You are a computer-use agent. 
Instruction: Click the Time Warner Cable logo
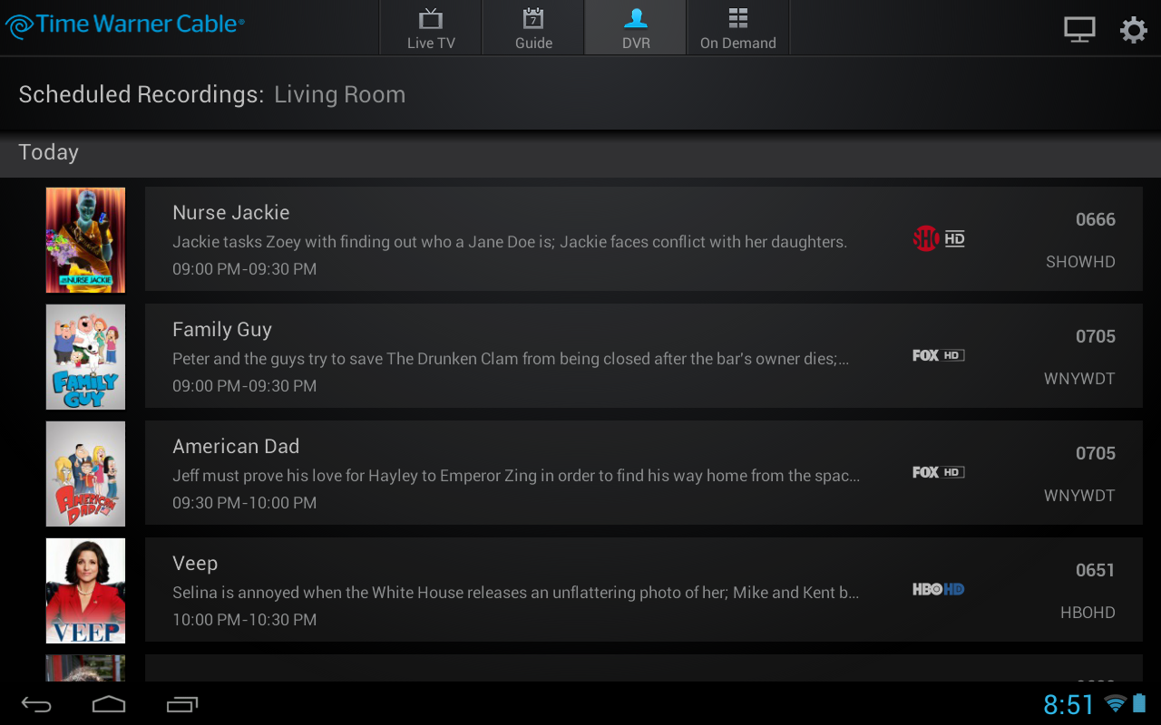[x=124, y=24]
